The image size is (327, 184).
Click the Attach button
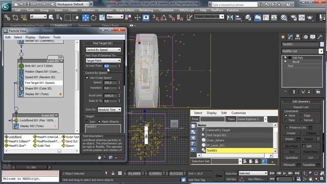tap(289, 139)
